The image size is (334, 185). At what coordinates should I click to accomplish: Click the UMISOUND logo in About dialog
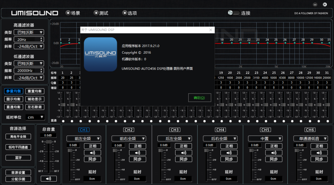click(x=100, y=54)
